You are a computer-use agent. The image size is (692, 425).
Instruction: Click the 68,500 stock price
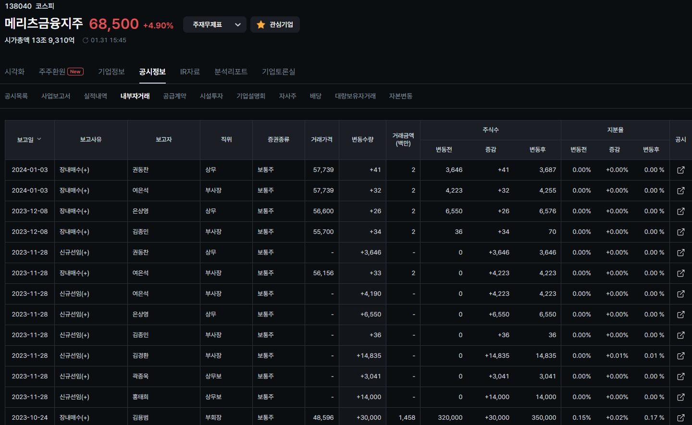pyautogui.click(x=114, y=24)
